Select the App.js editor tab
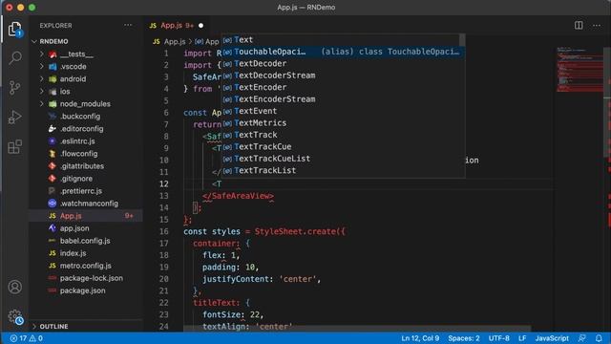 click(177, 26)
